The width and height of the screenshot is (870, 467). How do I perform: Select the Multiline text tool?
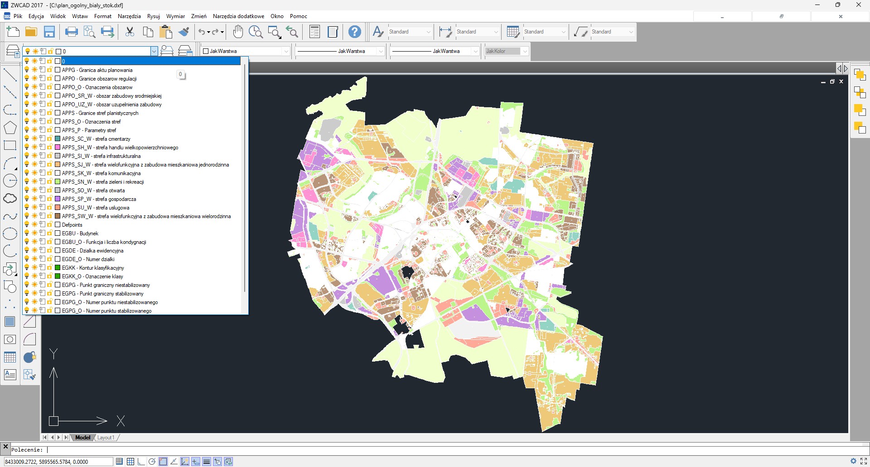[10, 375]
